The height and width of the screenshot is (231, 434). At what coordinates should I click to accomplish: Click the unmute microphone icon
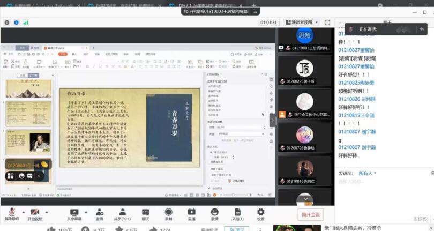(11, 212)
